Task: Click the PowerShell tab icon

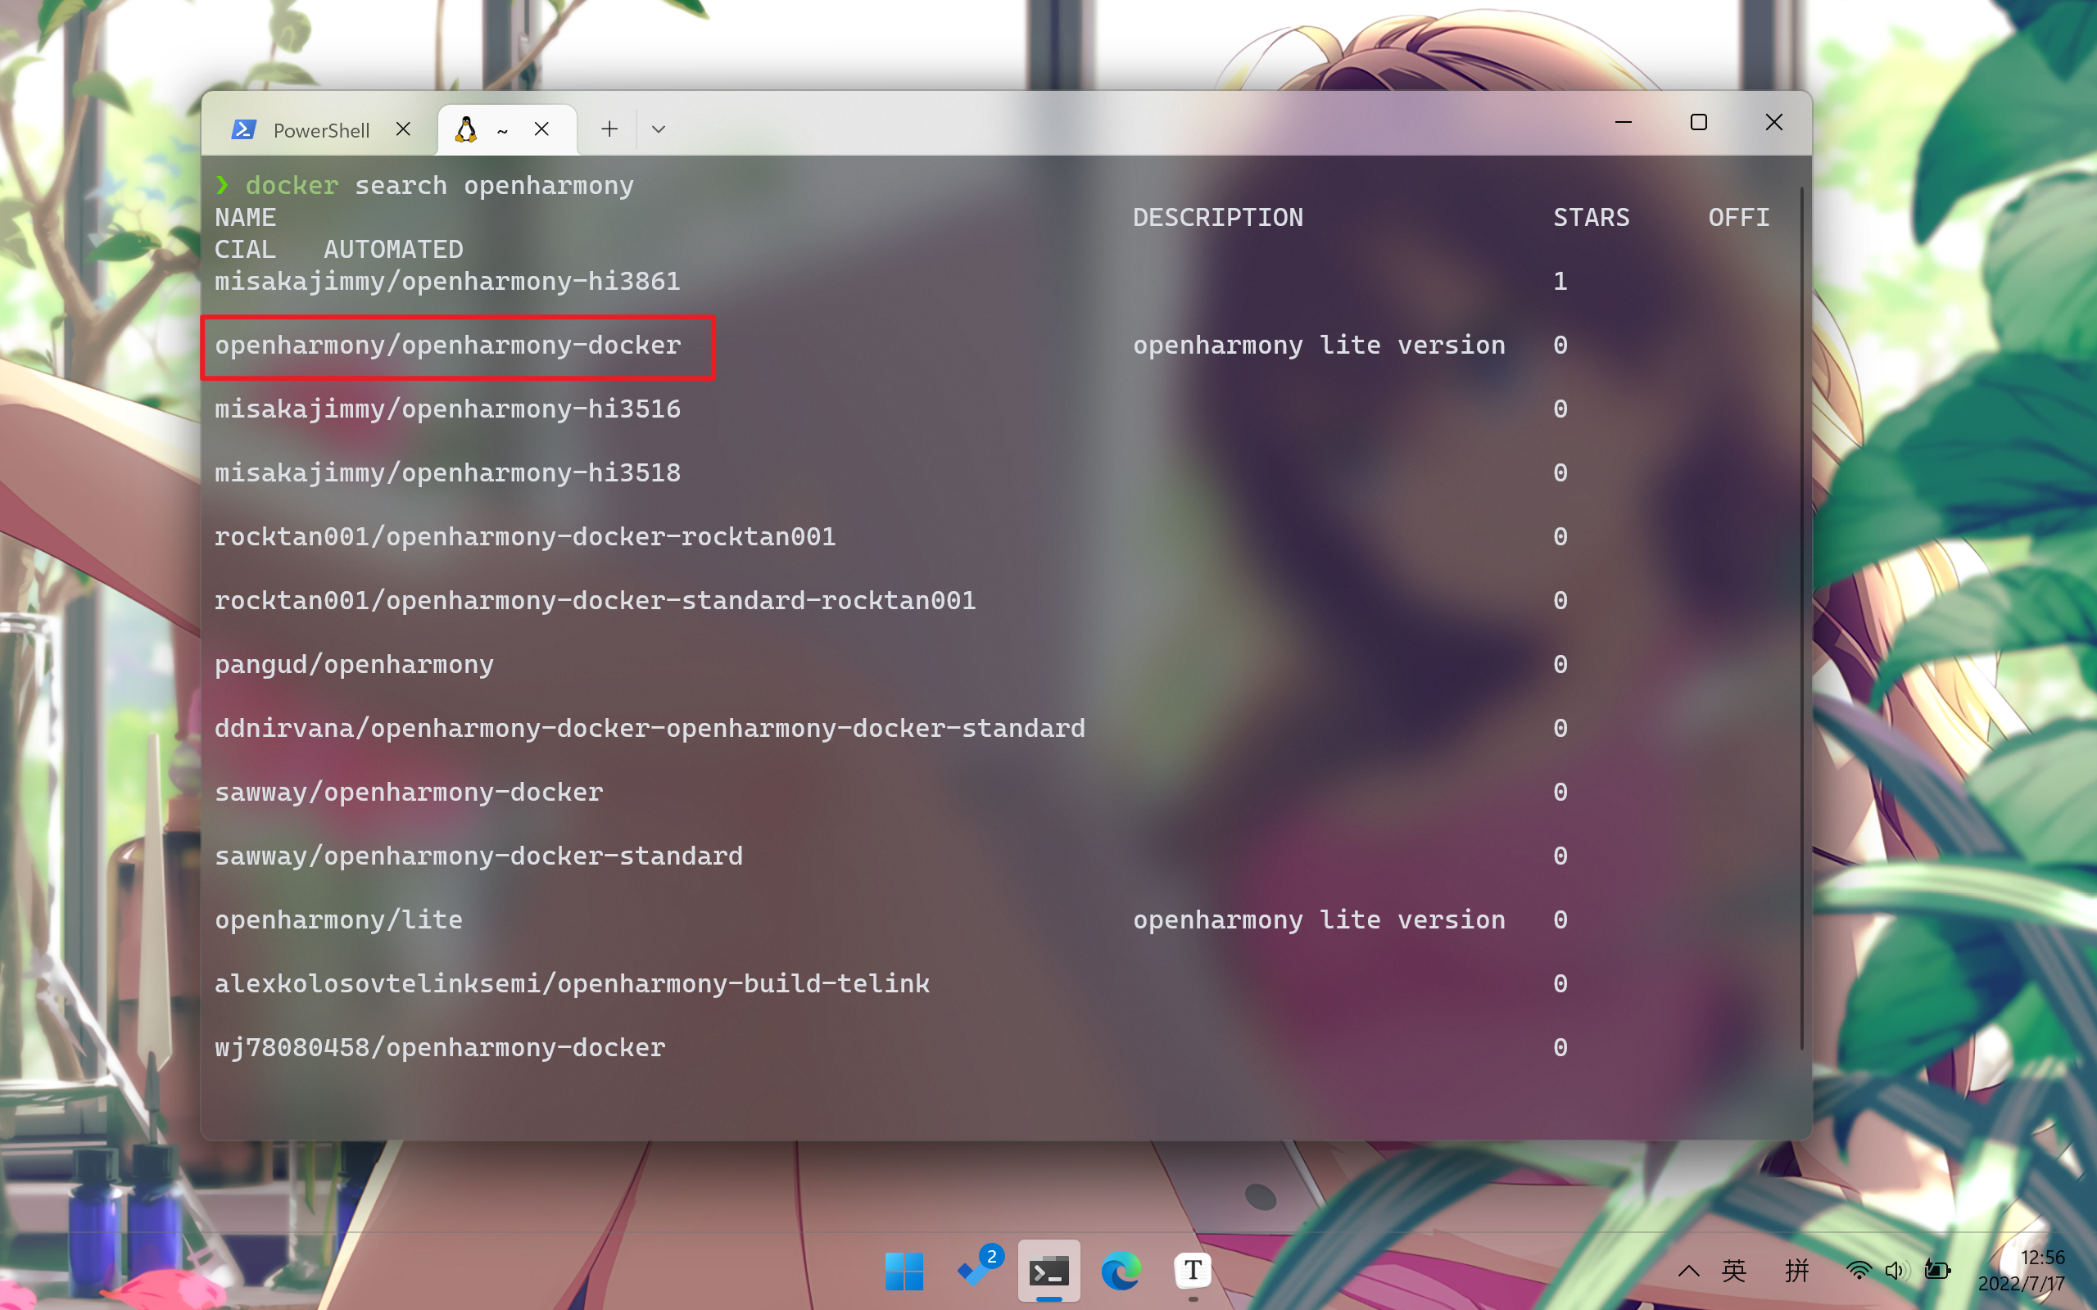Action: [243, 130]
